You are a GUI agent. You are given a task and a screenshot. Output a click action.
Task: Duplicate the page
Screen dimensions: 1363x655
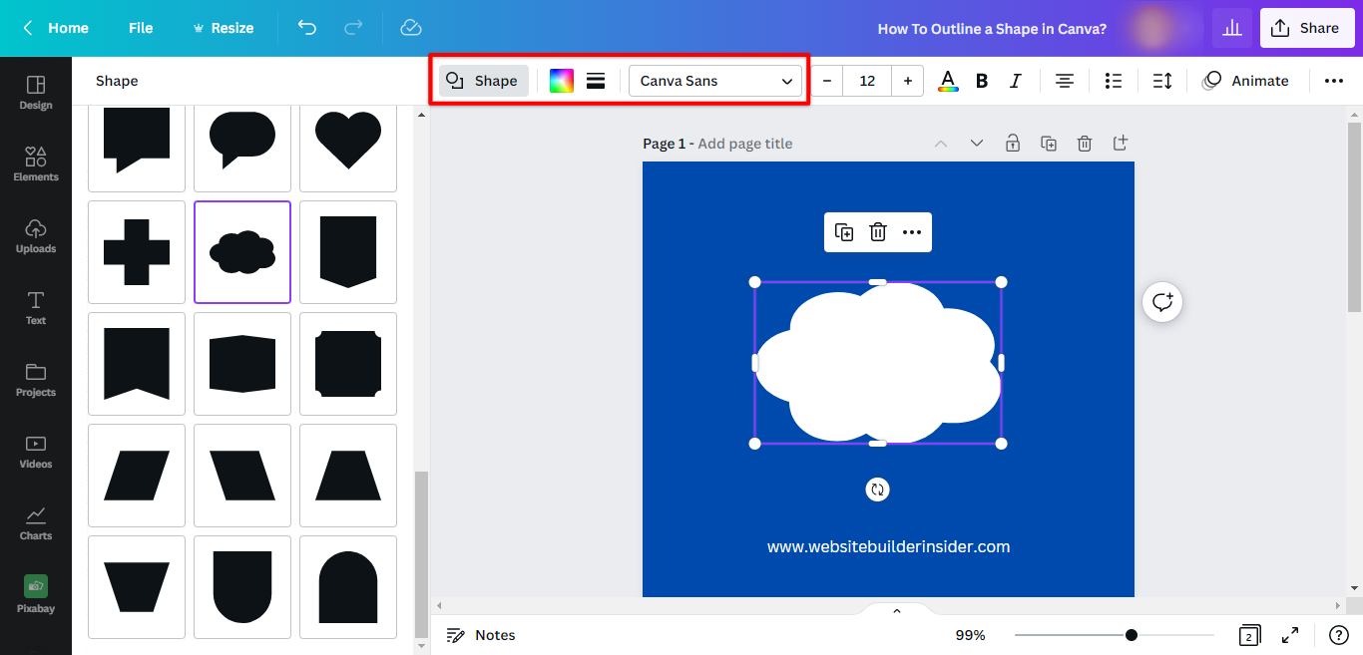point(1049,144)
